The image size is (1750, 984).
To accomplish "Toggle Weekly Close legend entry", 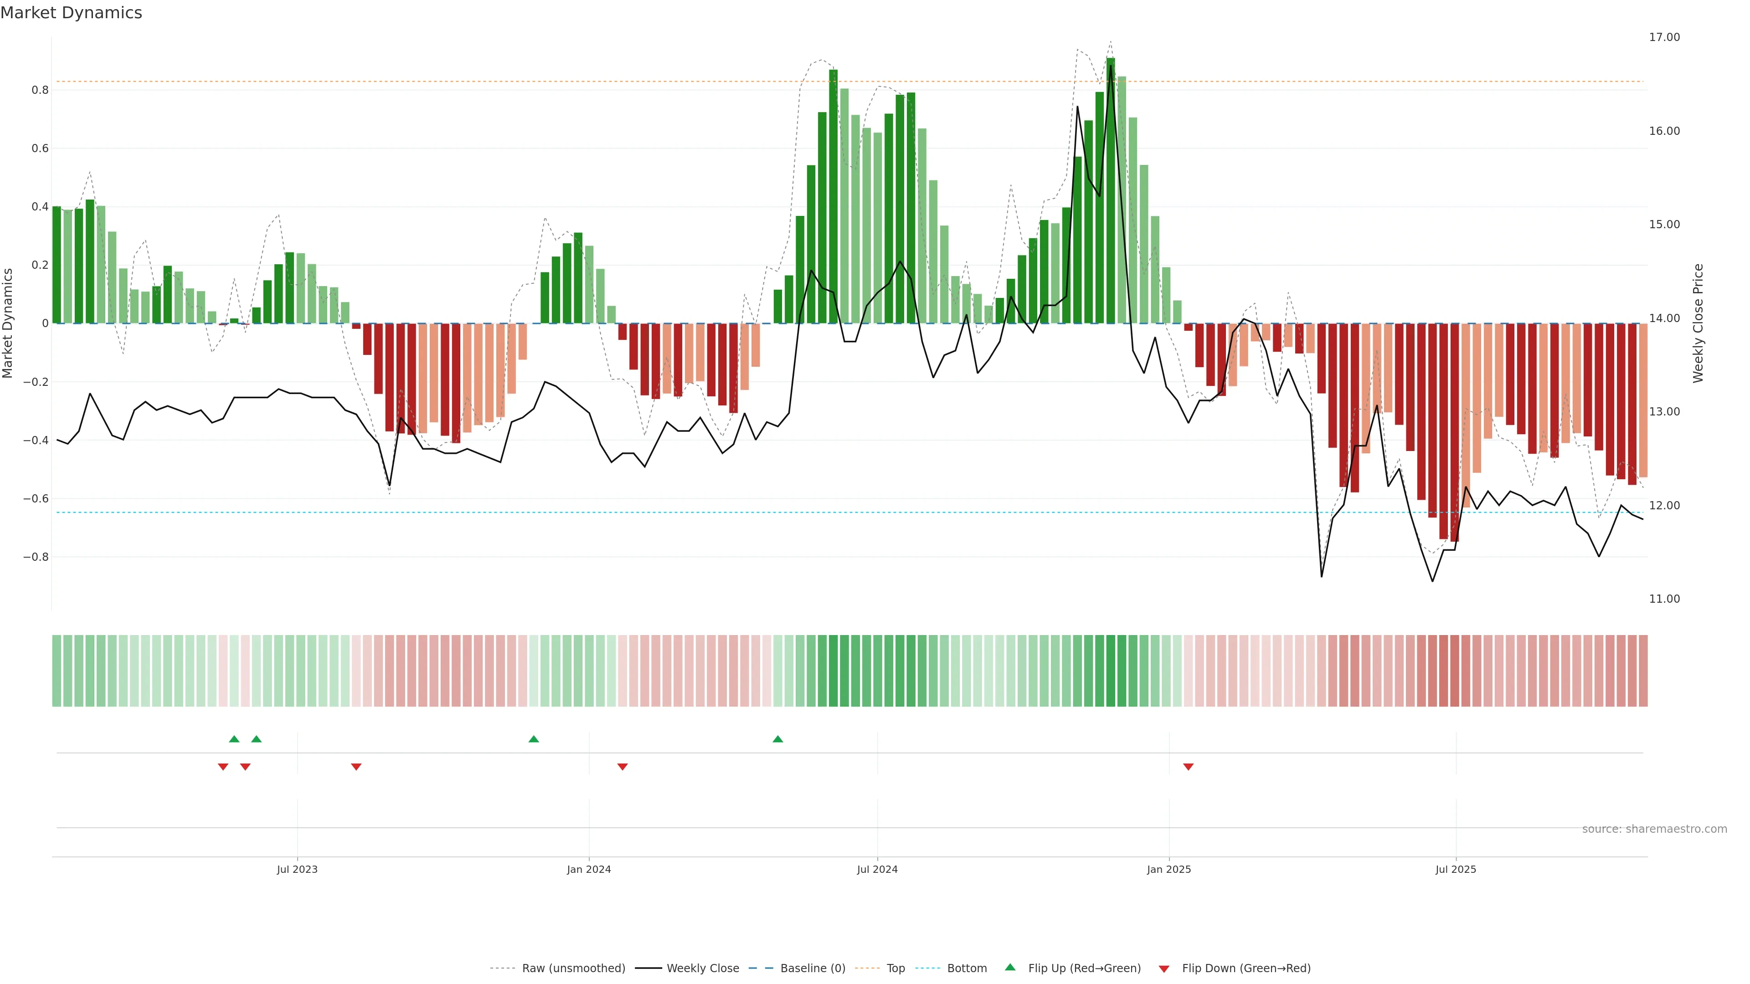I will coord(702,969).
